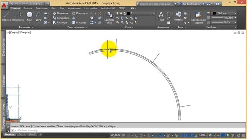Viewport: 247px width, 139px height.
Task: Click the black layer color swatch
Action: pos(129,14)
